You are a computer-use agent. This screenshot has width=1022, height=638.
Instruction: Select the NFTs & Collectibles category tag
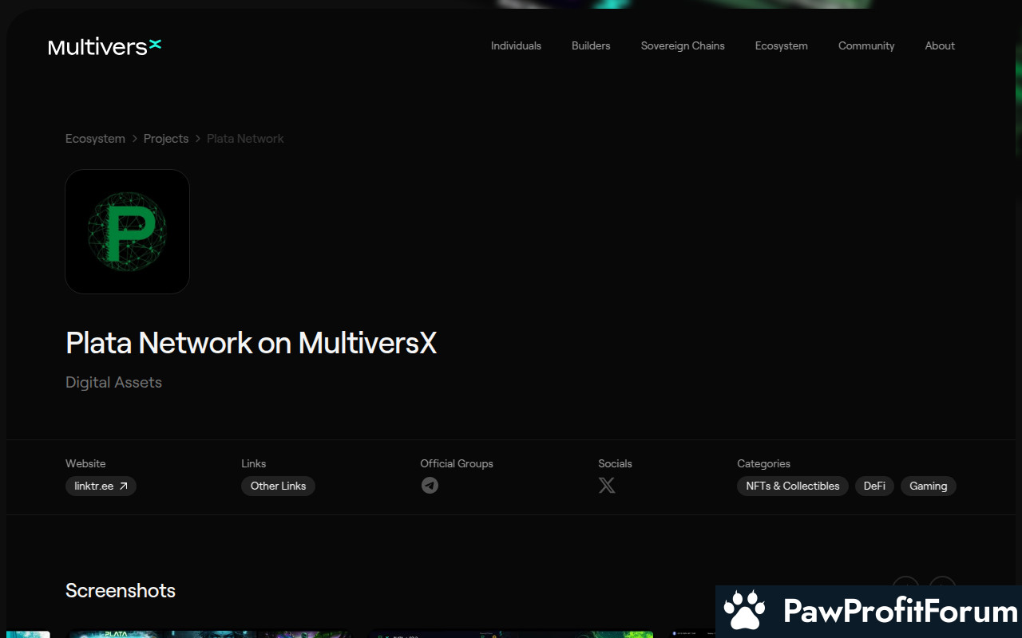pyautogui.click(x=792, y=486)
